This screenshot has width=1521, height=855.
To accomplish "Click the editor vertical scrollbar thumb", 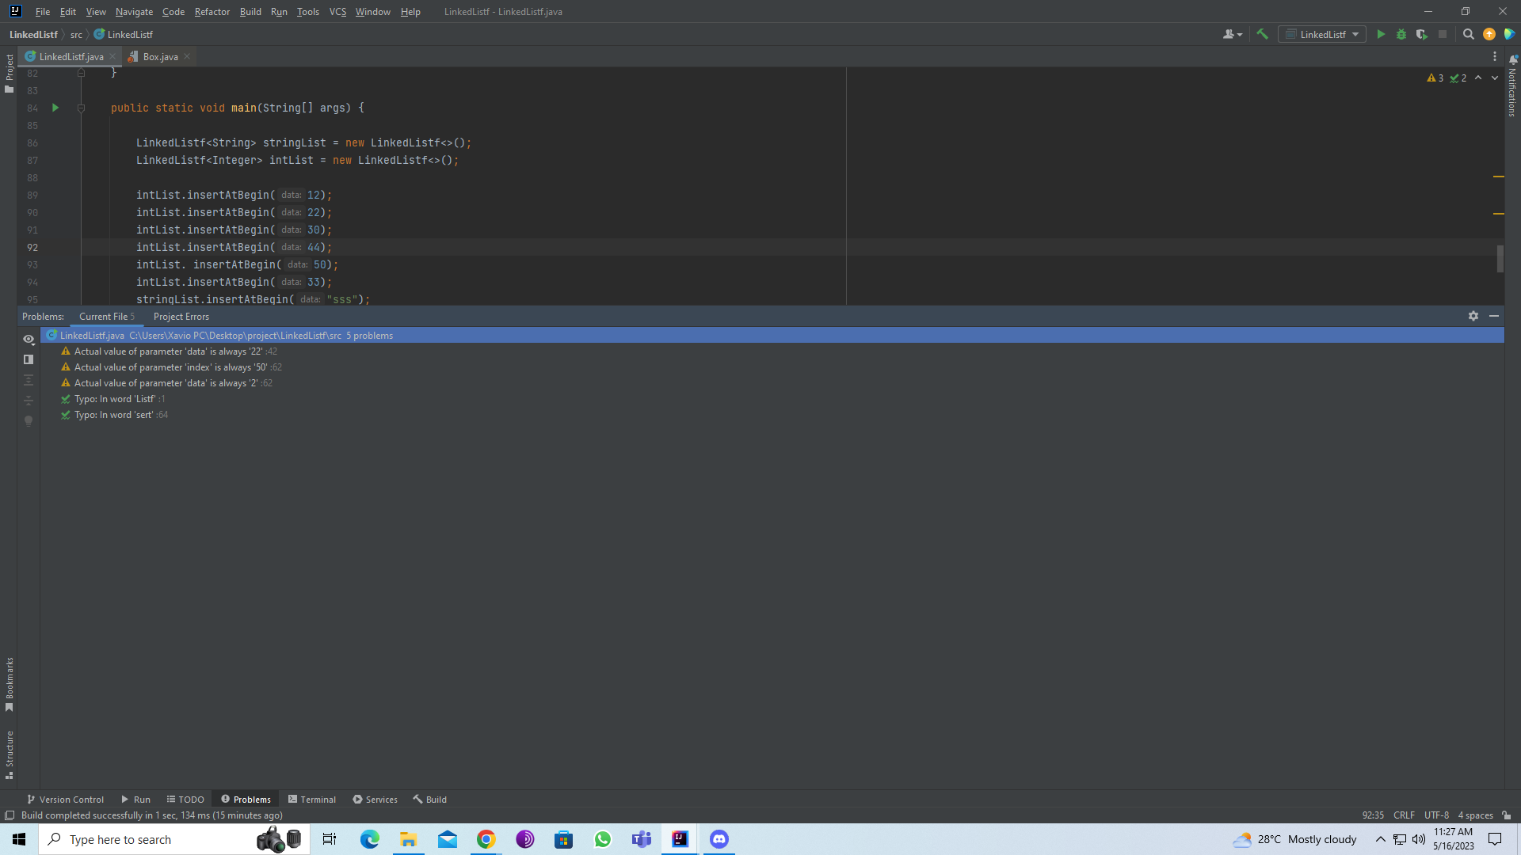I will [1500, 259].
